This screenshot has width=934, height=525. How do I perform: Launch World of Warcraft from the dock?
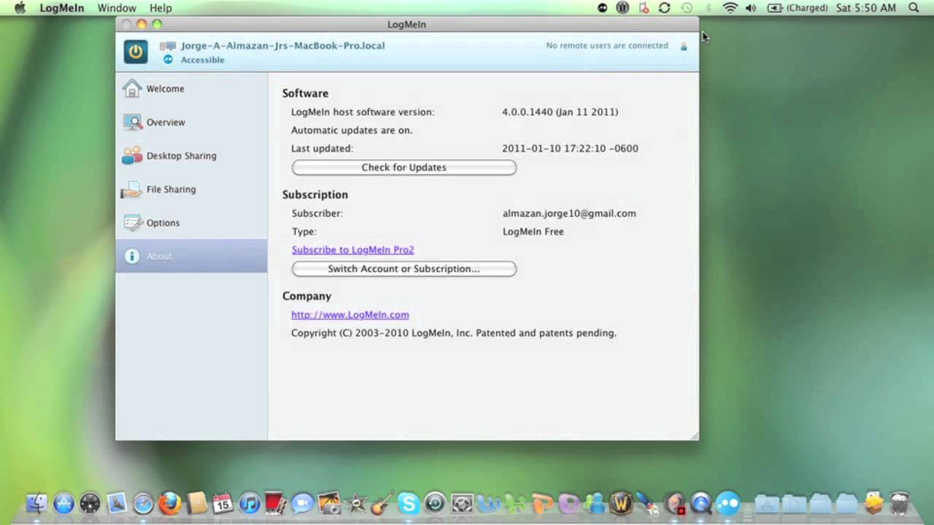(x=621, y=503)
